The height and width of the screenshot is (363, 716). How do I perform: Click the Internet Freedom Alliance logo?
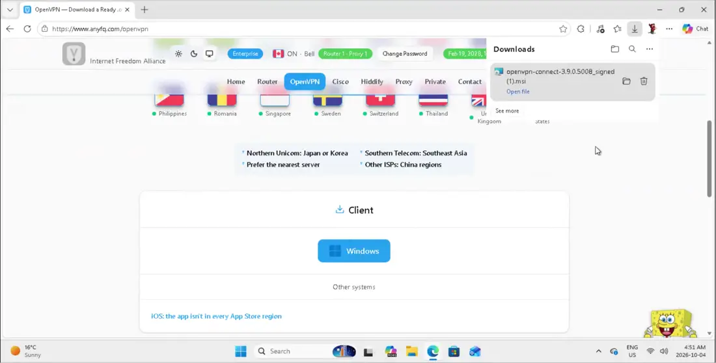[x=74, y=54]
